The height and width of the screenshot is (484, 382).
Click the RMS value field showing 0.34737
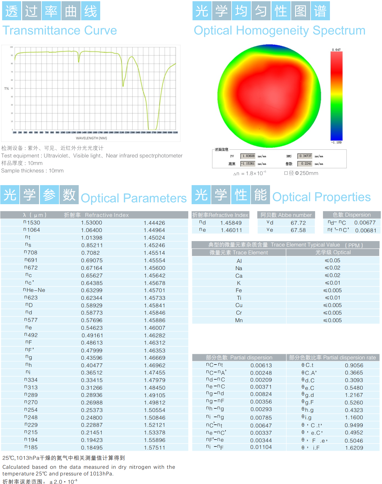click(x=305, y=156)
